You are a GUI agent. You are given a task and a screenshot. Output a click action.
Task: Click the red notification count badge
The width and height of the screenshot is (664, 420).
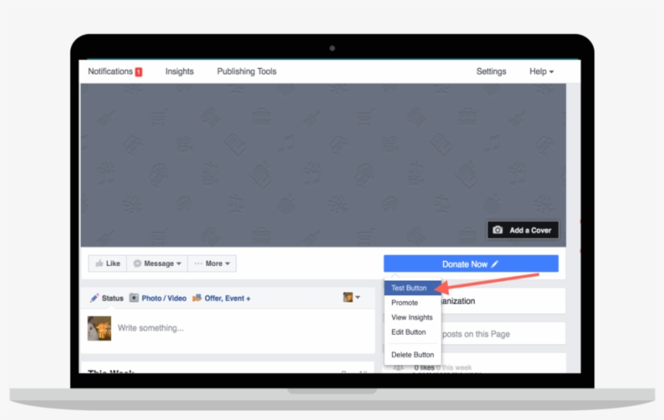(138, 72)
